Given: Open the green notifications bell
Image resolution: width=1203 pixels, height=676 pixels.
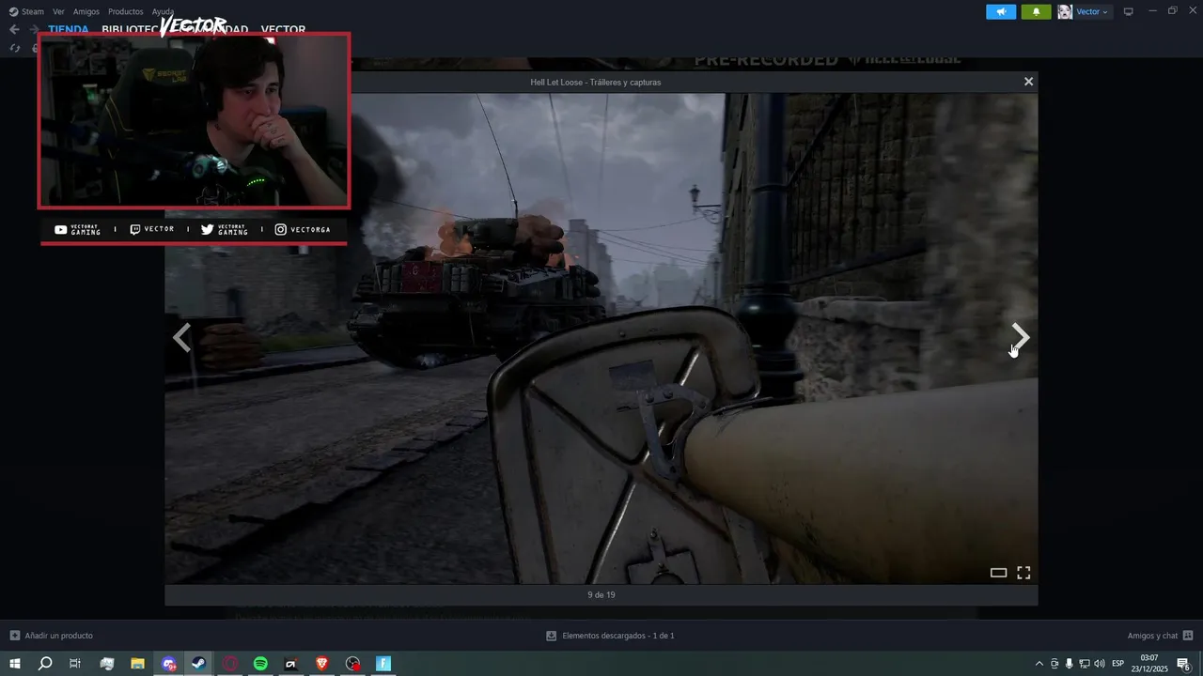Looking at the screenshot, I should [x=1036, y=11].
